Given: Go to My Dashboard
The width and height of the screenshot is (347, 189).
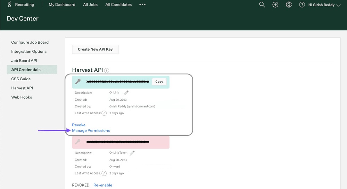Looking at the screenshot, I should [62, 4].
